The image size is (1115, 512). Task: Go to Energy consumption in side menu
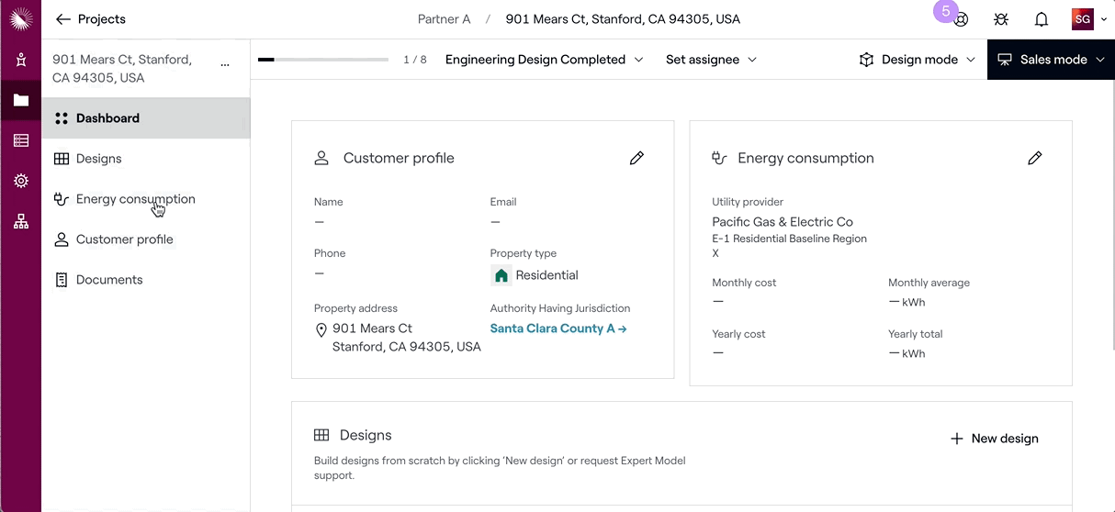pos(135,199)
